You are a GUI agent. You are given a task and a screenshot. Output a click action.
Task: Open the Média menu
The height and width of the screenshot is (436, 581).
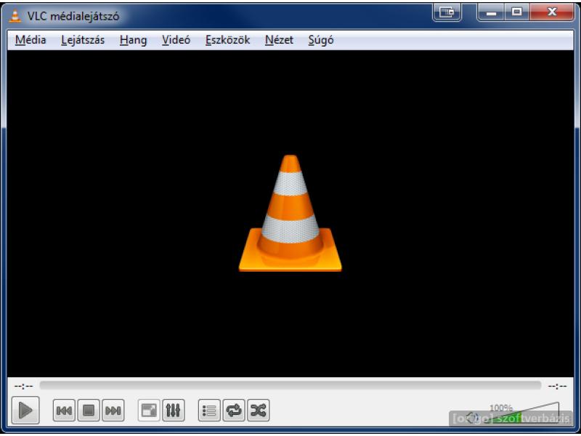pyautogui.click(x=31, y=40)
